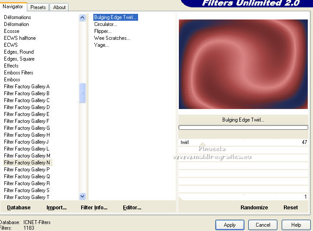Cancel the Filters Unlimited dialog

[263, 225]
